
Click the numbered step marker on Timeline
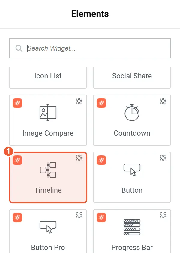[8, 151]
